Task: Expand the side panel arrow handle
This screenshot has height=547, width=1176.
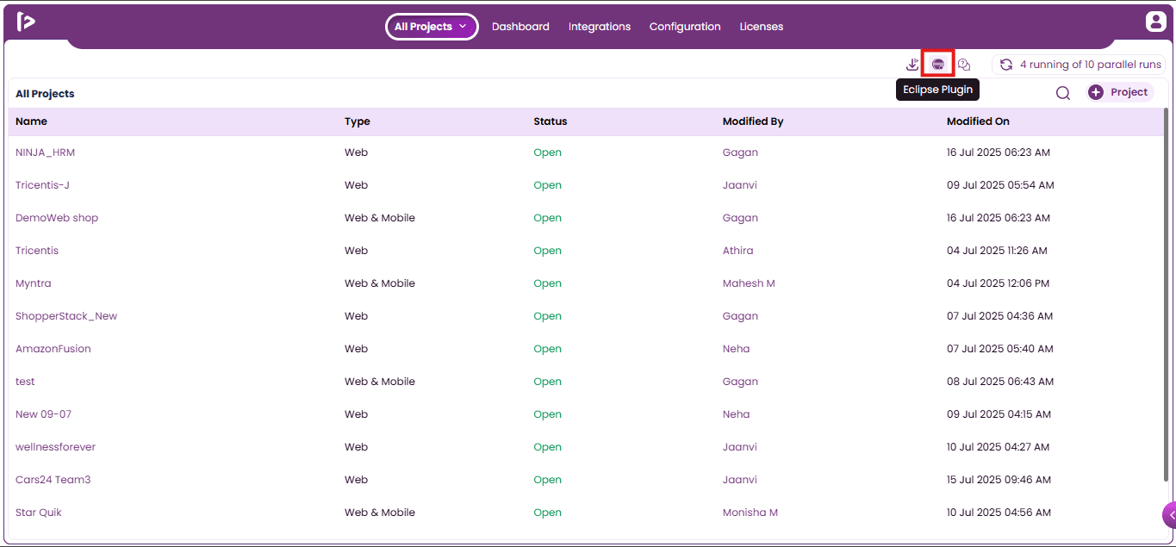Action: coord(1170,515)
